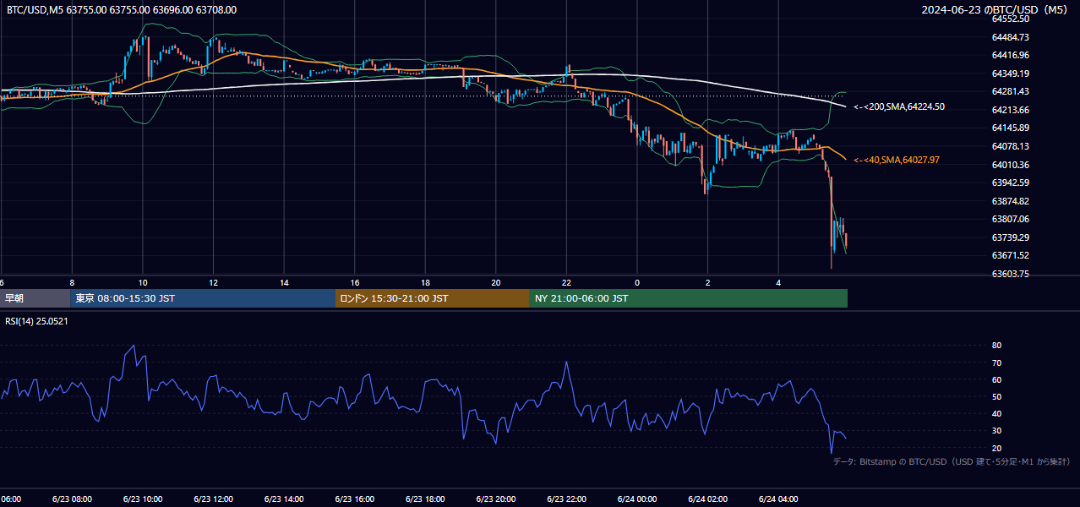Click the 30 level on RSI axis
This screenshot has width=1080, height=507.
pyautogui.click(x=996, y=431)
